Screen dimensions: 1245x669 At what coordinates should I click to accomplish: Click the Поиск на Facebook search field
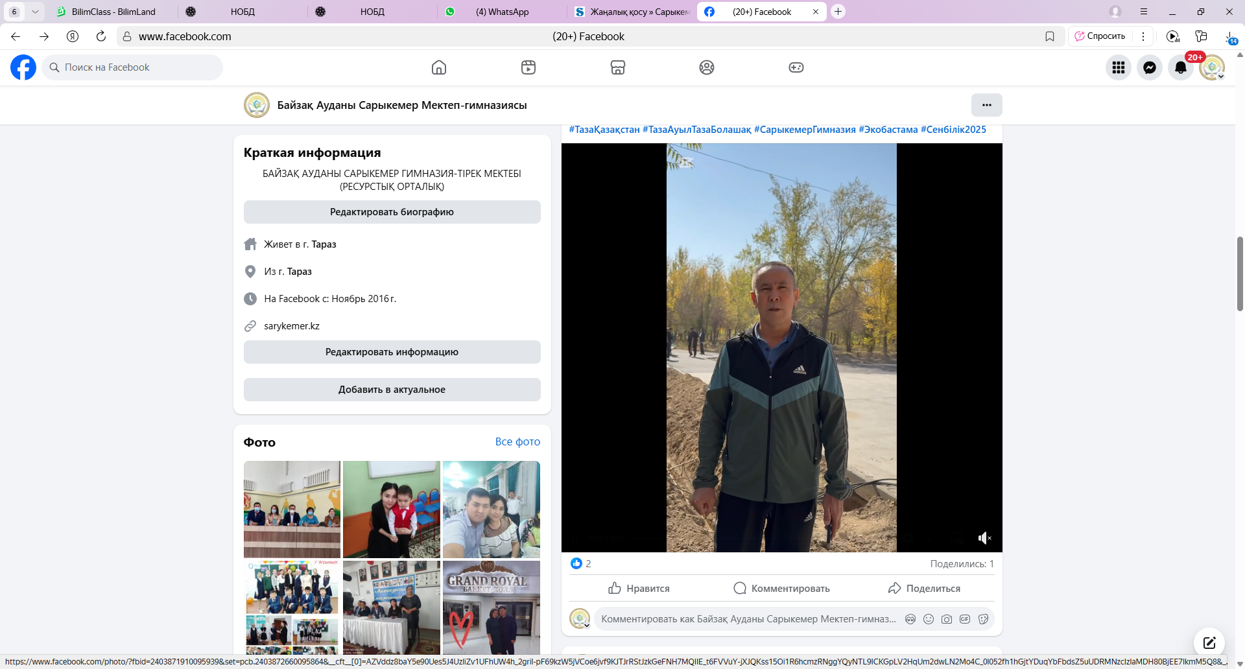136,67
